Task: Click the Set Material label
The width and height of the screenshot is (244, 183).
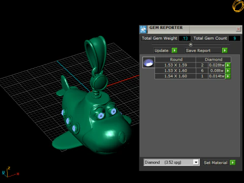Action: (216, 163)
